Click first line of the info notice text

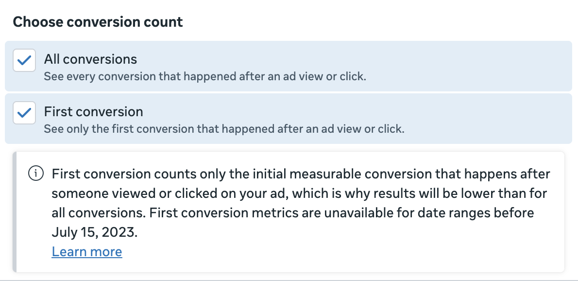(x=301, y=174)
